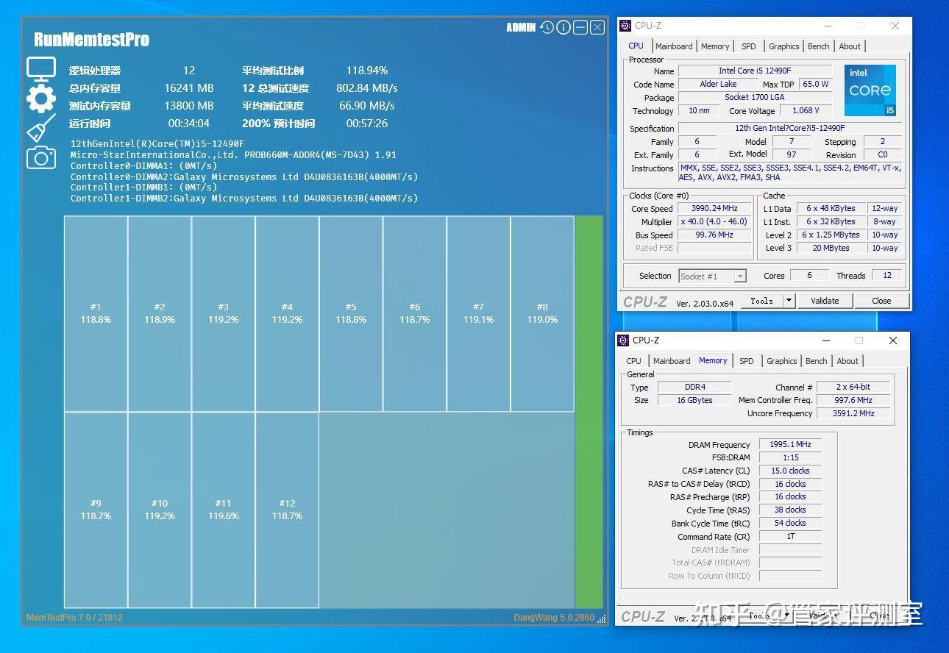Viewport: 949px width, 653px height.
Task: Select memory test block #2 118.9%
Action: point(160,313)
